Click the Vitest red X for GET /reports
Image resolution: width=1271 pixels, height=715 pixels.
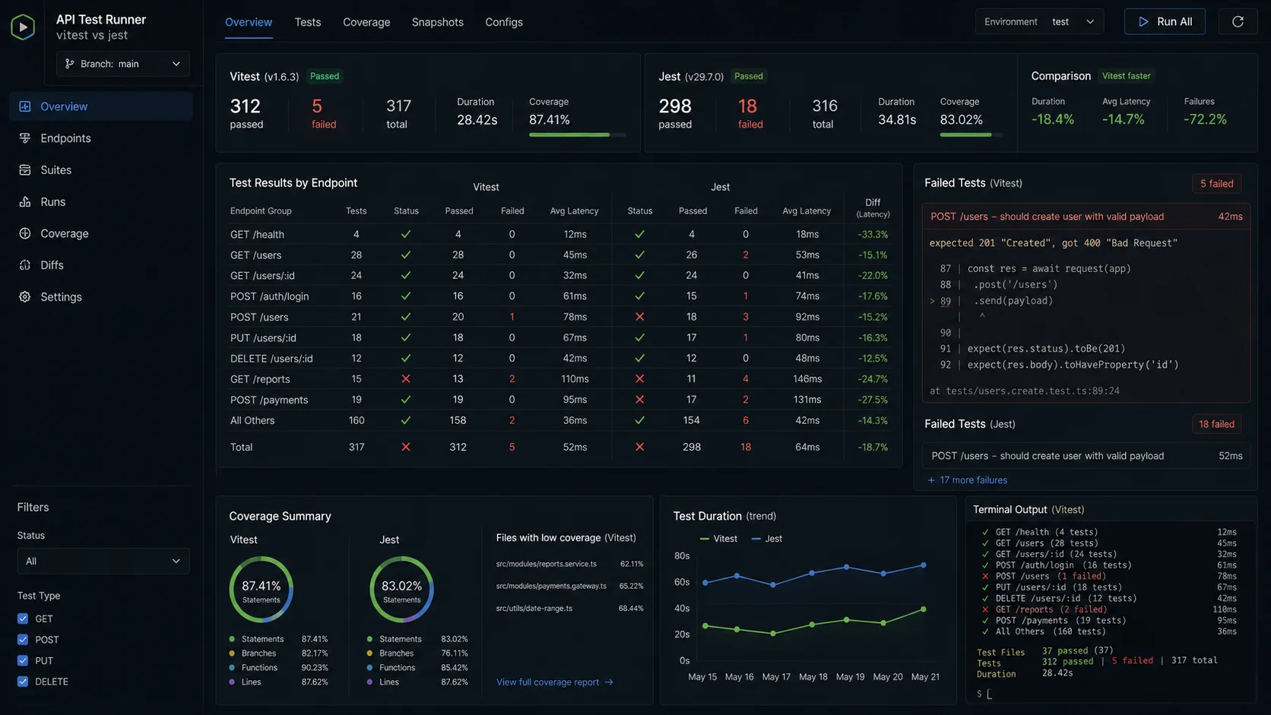click(x=406, y=378)
